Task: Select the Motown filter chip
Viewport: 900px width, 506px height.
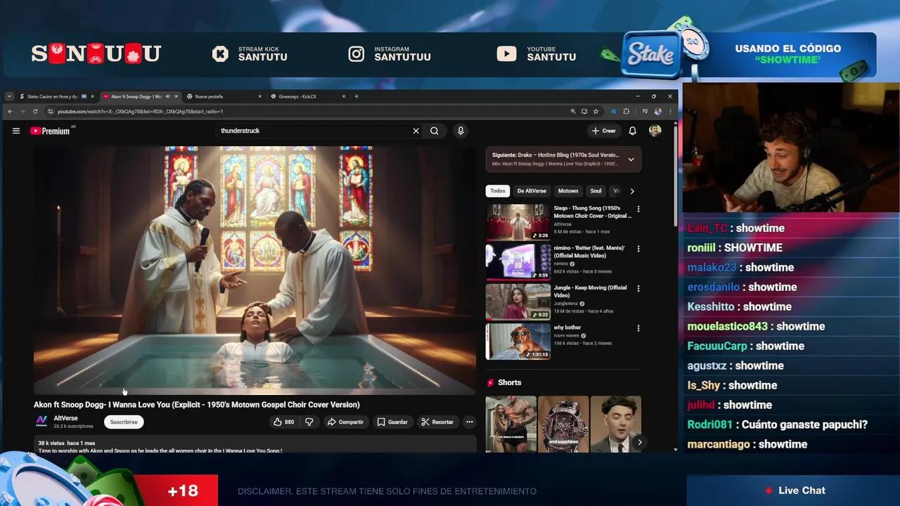Action: [x=567, y=191]
